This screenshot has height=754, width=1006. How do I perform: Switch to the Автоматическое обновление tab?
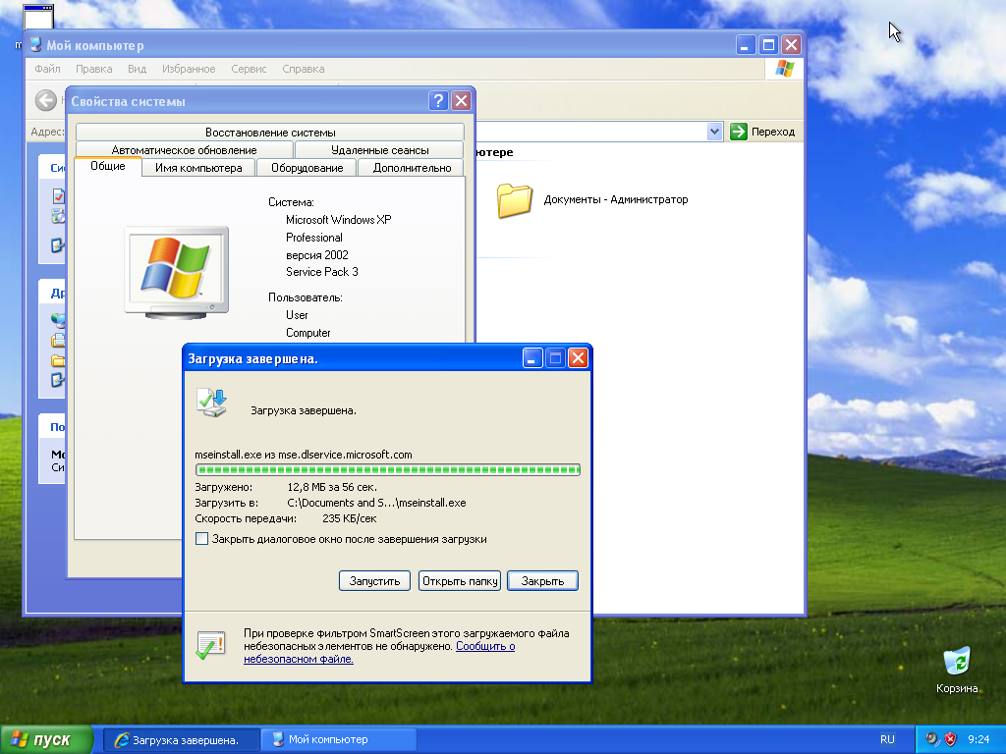184,150
